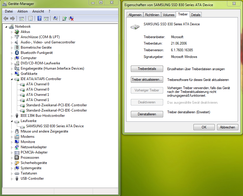Expand the Computer node
The image size is (243, 196).
click(x=12, y=58)
